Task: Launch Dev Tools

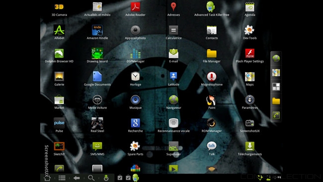Action: (249, 32)
